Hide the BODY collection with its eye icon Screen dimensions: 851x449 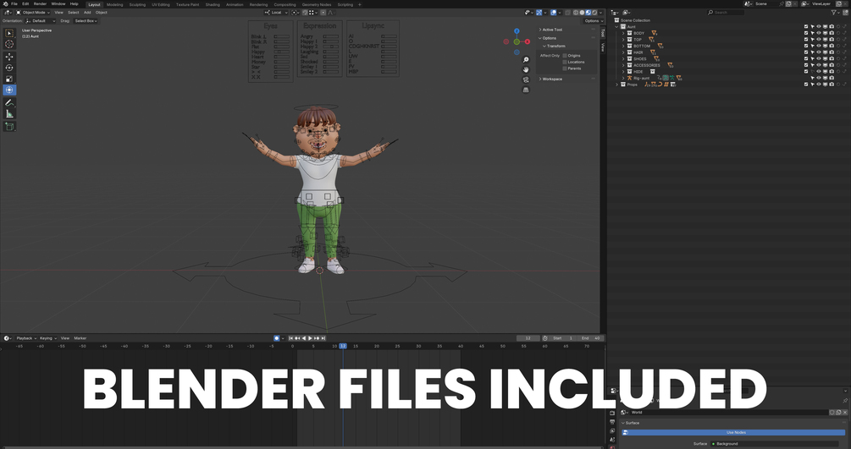(x=819, y=33)
